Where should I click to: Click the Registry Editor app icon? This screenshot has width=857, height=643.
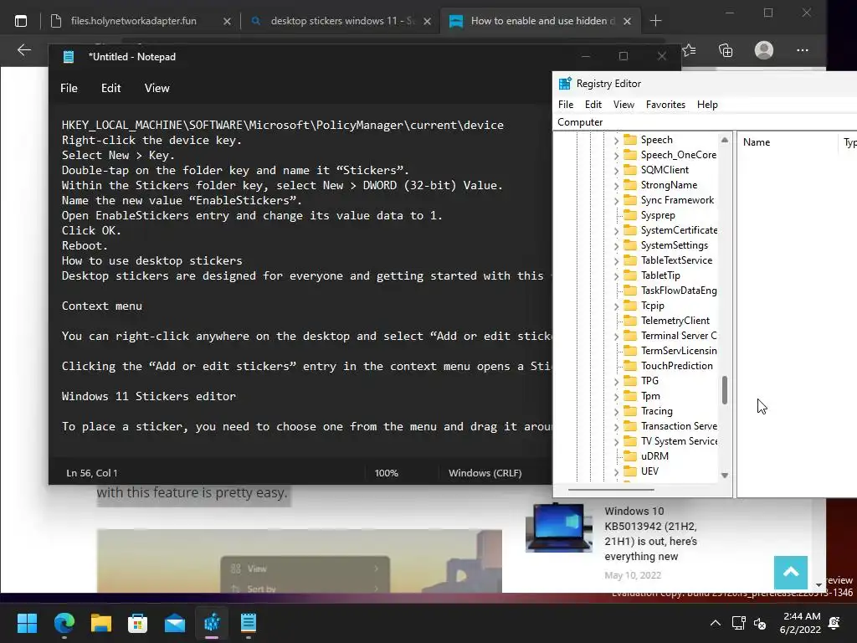565,84
